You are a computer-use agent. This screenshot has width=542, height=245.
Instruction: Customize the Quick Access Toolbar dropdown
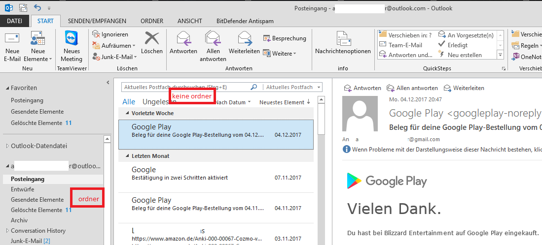click(49, 7)
